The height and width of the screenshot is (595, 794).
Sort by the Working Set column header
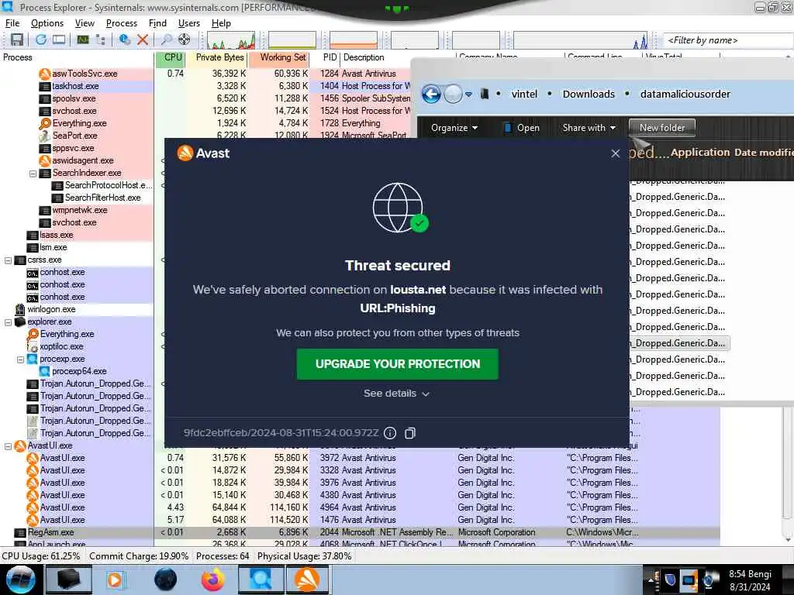click(279, 57)
